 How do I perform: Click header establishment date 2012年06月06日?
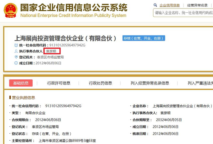pos(48,63)
